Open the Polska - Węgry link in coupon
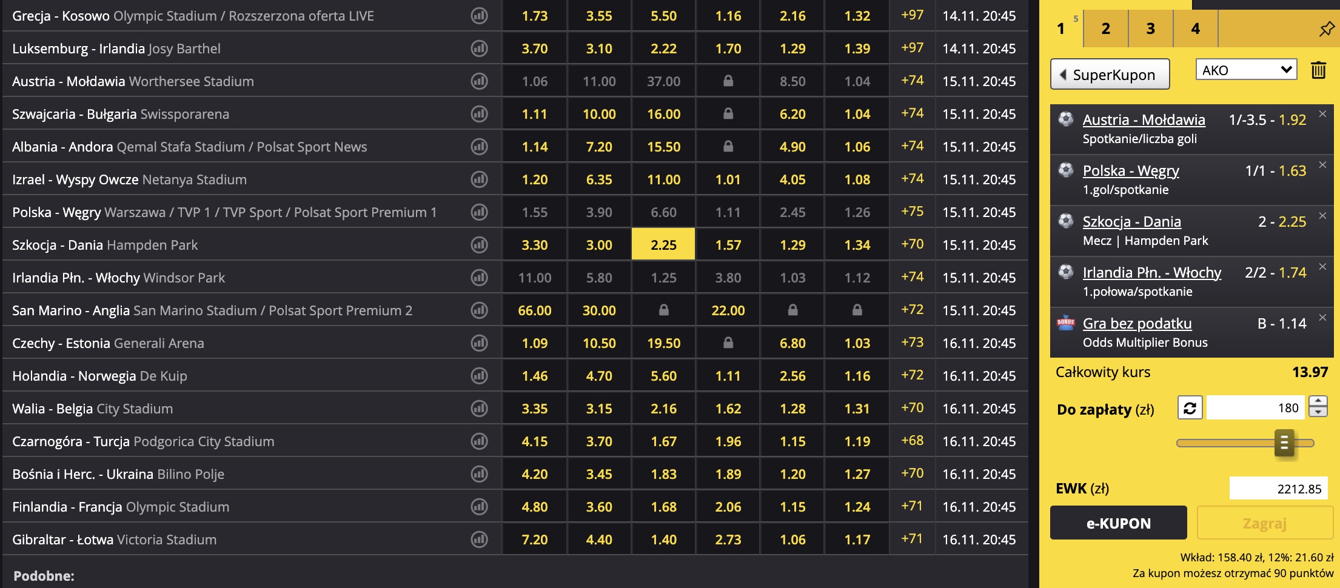This screenshot has height=588, width=1340. [1131, 171]
